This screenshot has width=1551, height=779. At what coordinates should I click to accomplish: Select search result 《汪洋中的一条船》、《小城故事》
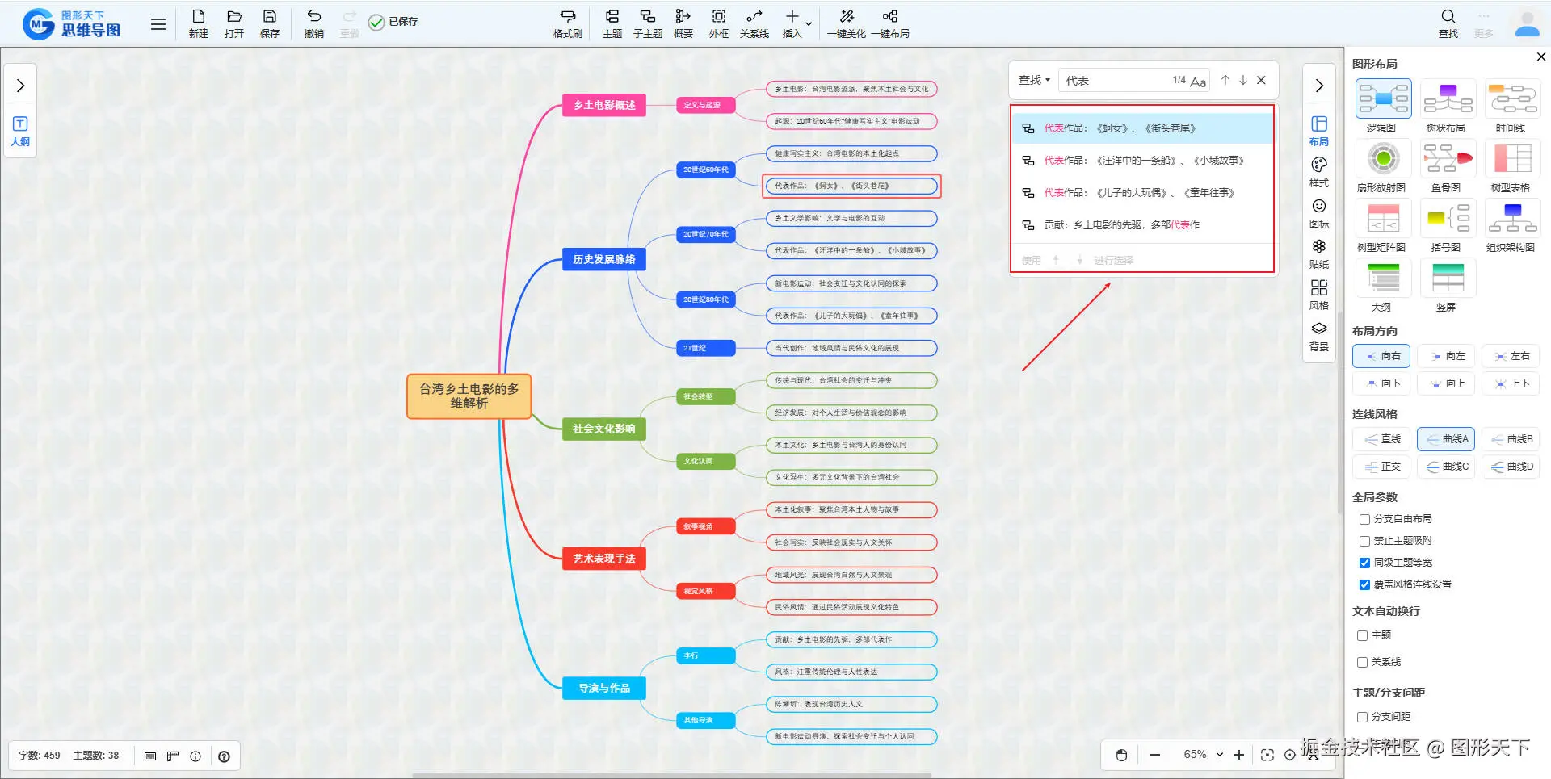[x=1142, y=161]
